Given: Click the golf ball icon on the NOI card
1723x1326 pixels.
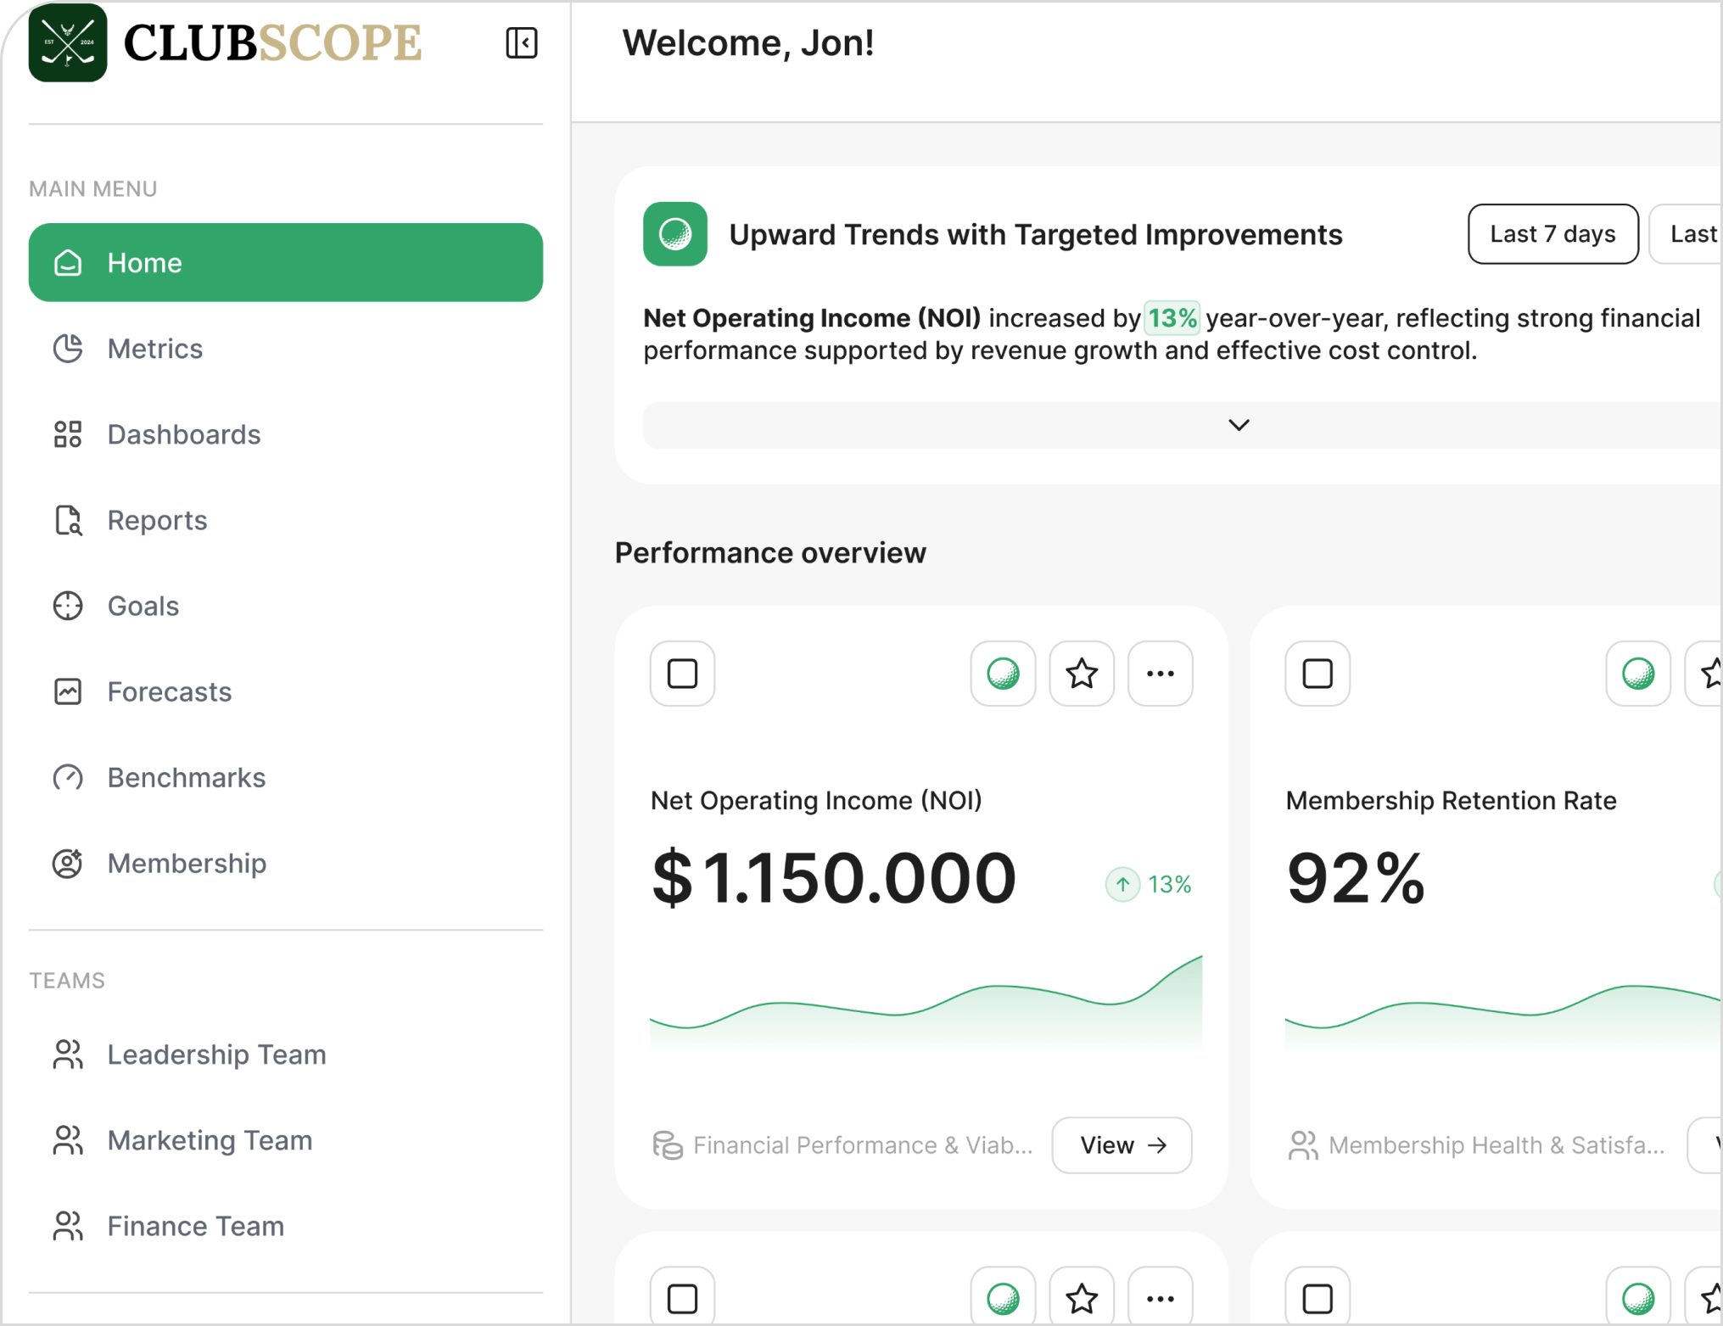Looking at the screenshot, I should coord(1003,674).
